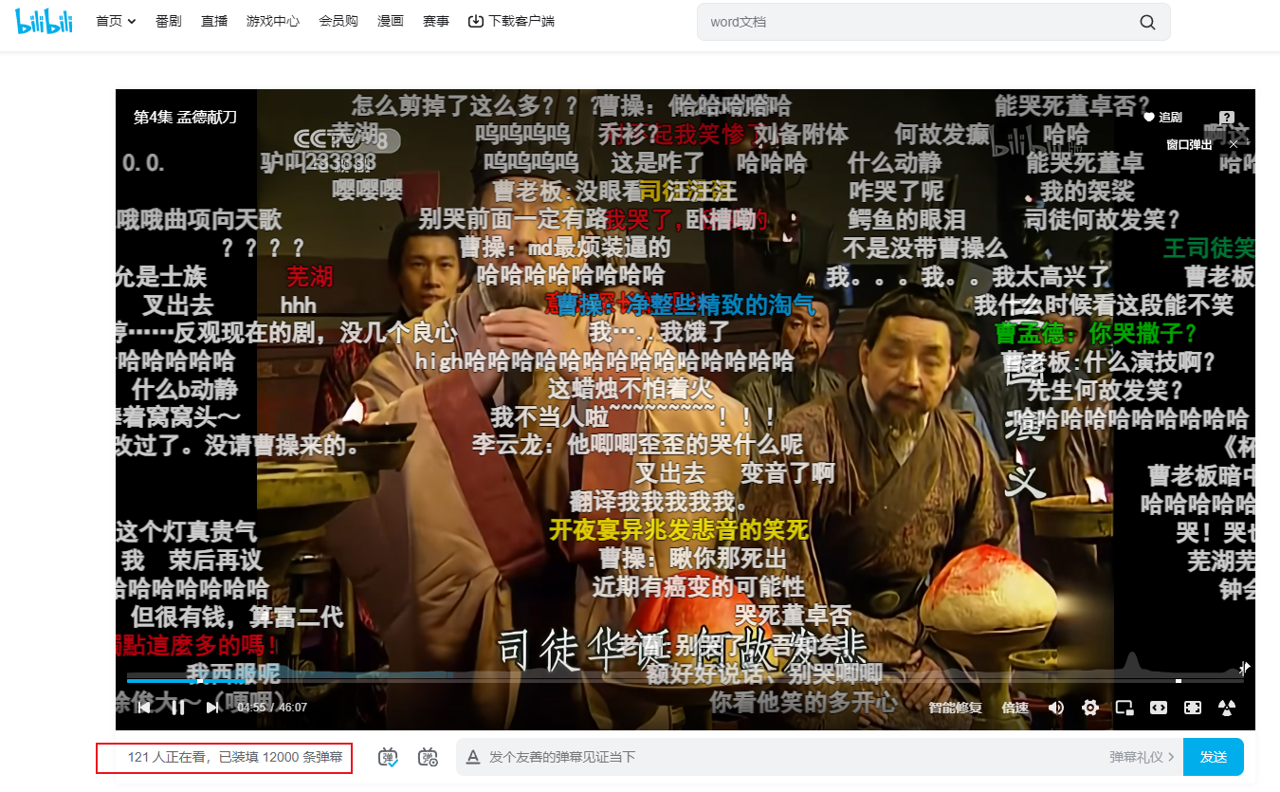
Task: Open 弹幕礼仪 link
Action: tap(1143, 757)
